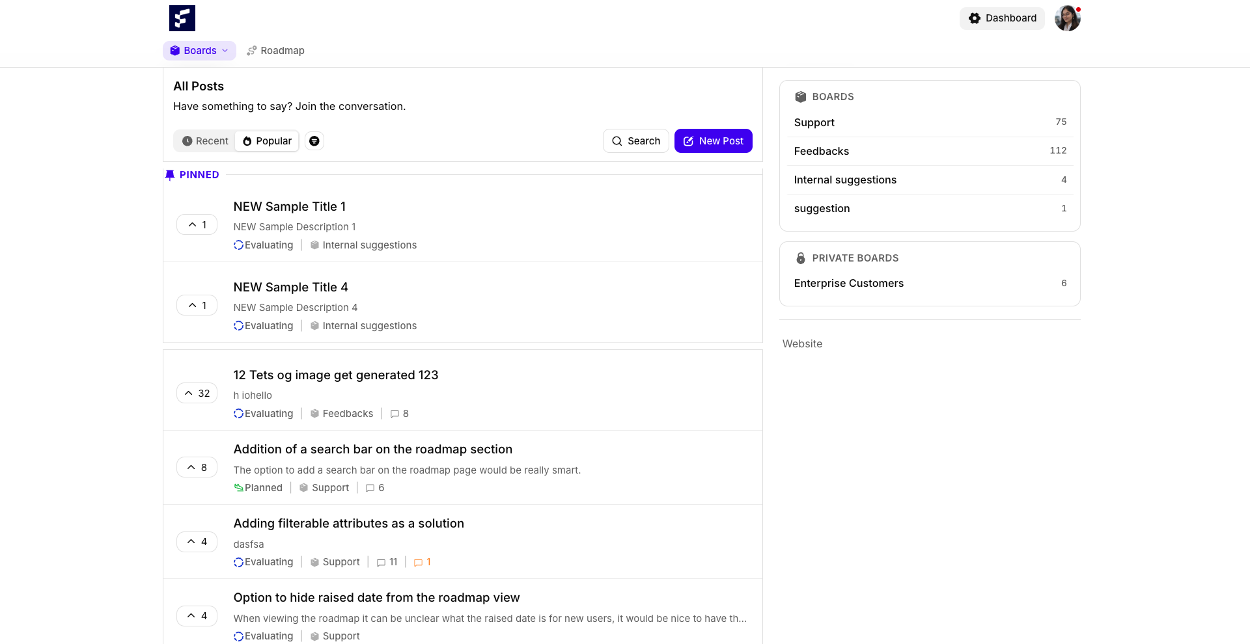Upvote the roadmap search bar post
The height and width of the screenshot is (644, 1250).
coord(197,467)
